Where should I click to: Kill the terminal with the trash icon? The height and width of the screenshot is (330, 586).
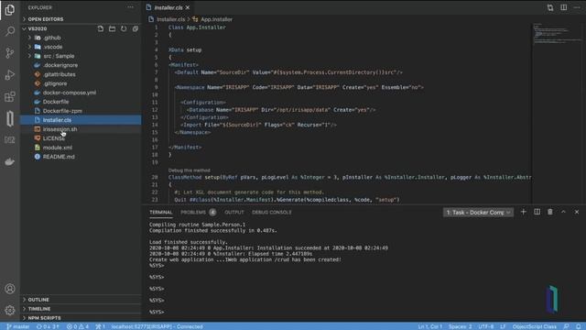pyautogui.click(x=550, y=212)
